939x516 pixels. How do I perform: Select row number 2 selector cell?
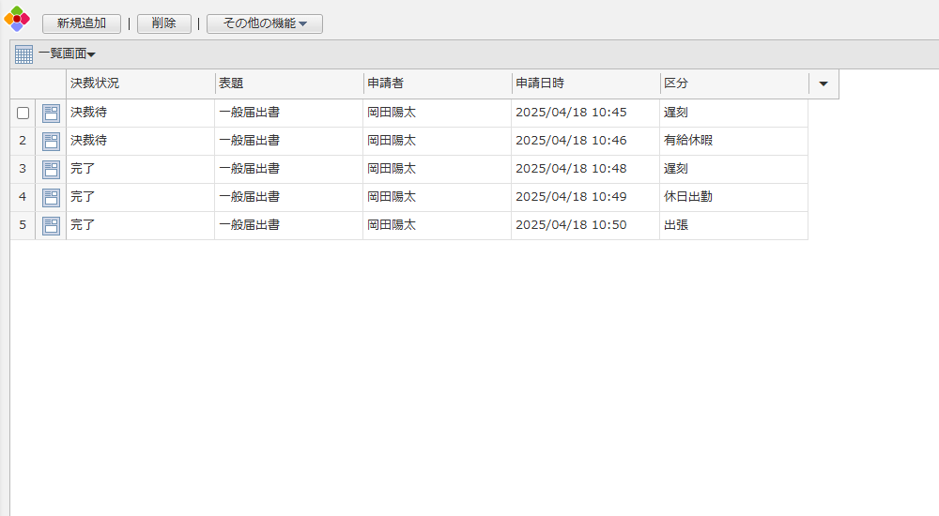coord(23,141)
